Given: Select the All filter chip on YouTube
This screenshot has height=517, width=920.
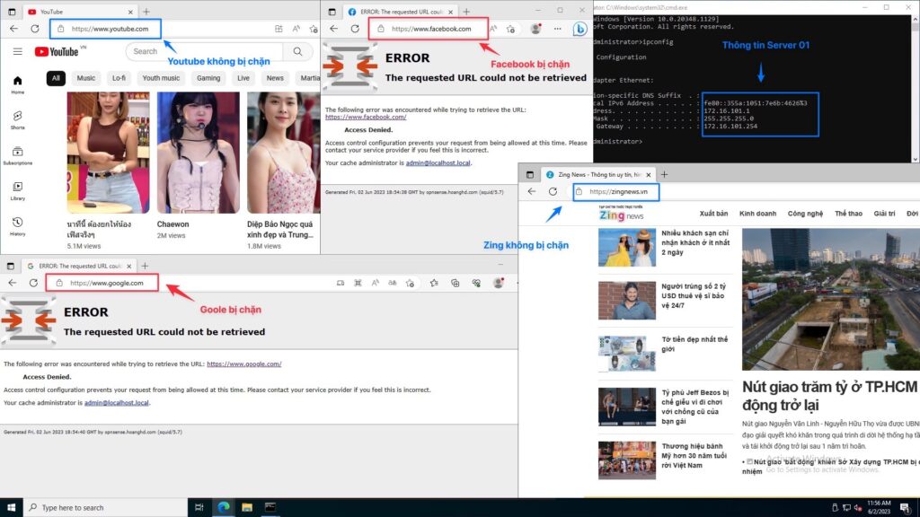Looking at the screenshot, I should 56,78.
